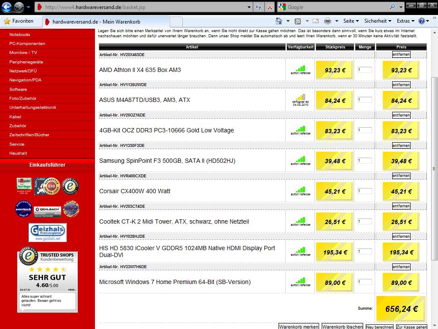
Task: Click the EHI Geprüfter Online-Shop seal
Action: [x=47, y=186]
